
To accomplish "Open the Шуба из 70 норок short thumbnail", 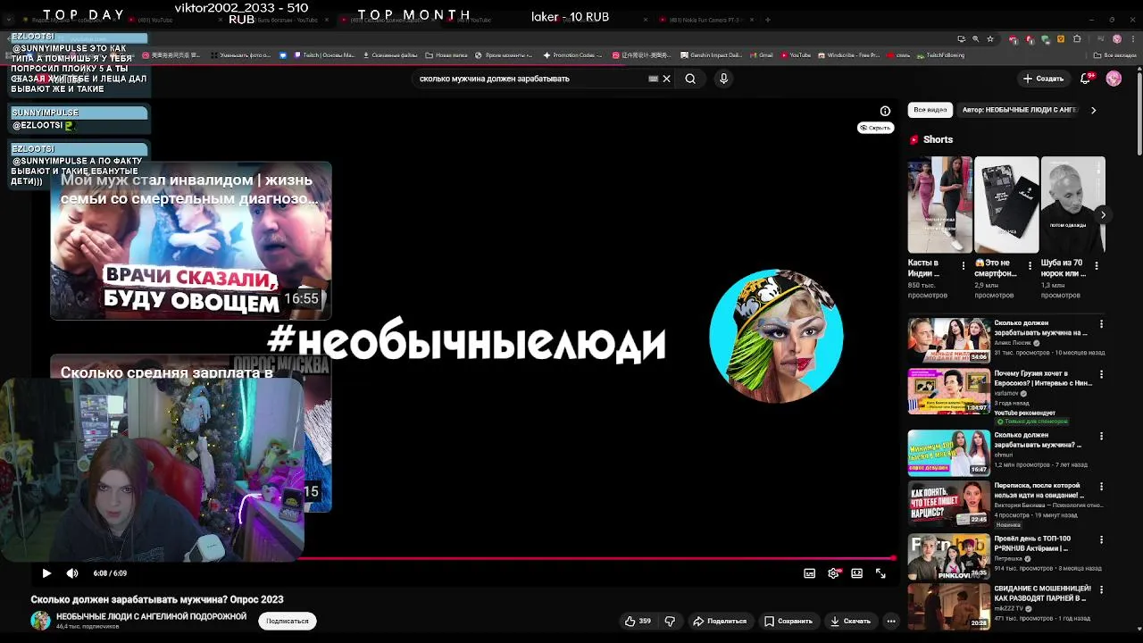I will point(1072,205).
